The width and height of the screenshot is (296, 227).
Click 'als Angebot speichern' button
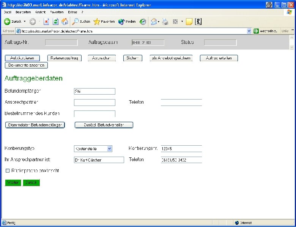coord(171,58)
